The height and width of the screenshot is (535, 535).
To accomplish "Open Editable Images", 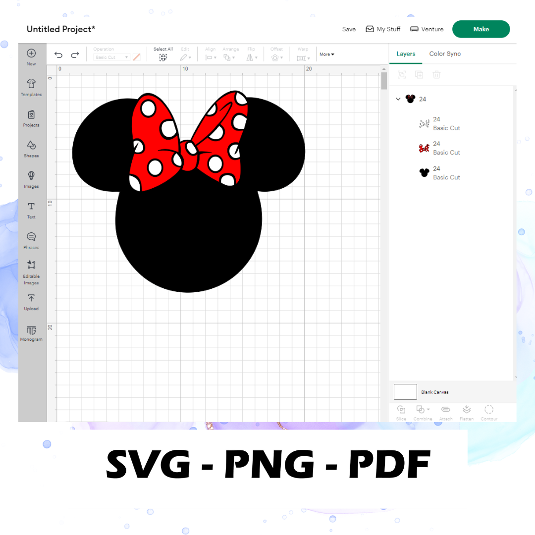I will (31, 272).
